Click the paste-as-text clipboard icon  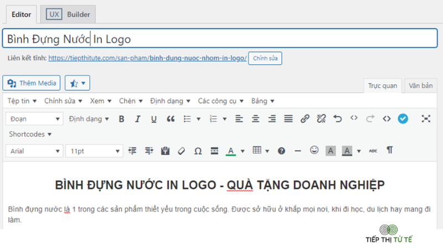click(x=165, y=151)
